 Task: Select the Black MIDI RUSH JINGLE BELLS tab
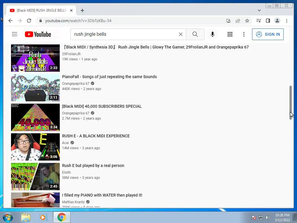pyautogui.click(x=41, y=10)
